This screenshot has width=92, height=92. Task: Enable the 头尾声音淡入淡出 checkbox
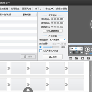click(x=41, y=51)
